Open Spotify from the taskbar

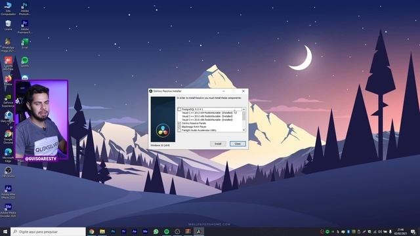[167, 231]
